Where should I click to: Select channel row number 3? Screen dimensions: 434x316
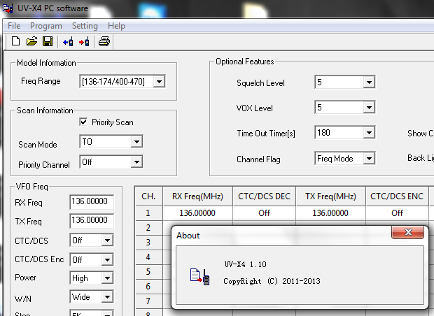click(x=148, y=243)
